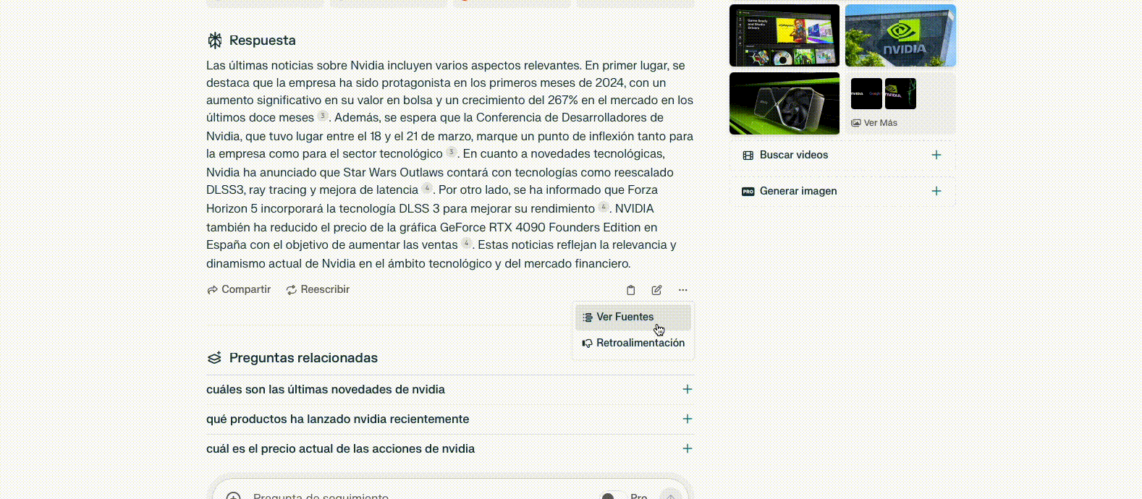Click the attach plus icon in follow-up box
Image resolution: width=1142 pixels, height=499 pixels.
click(233, 497)
